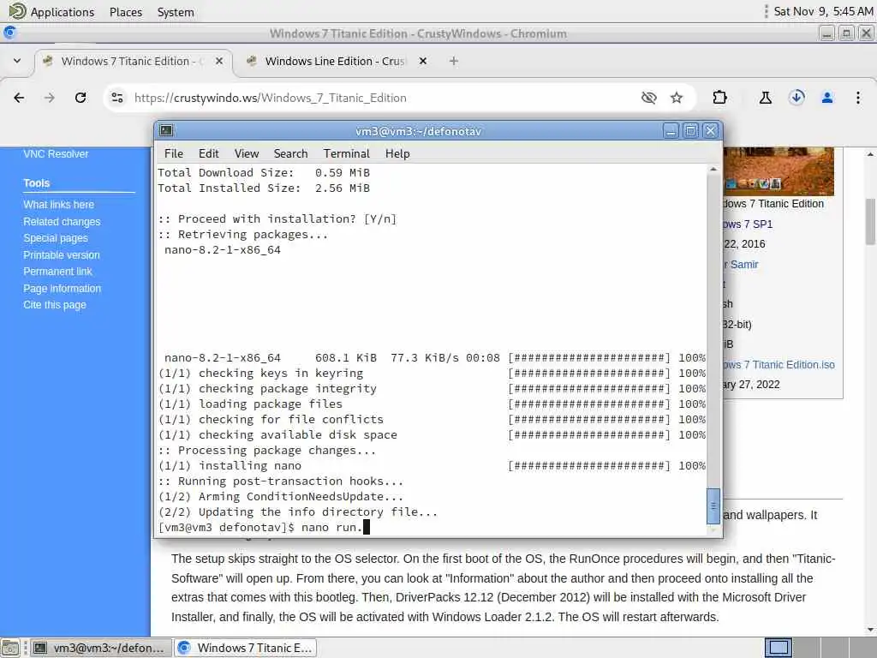Click the show desktop icon in bottom panel
Viewport: 877px width, 658px height.
click(x=10, y=648)
